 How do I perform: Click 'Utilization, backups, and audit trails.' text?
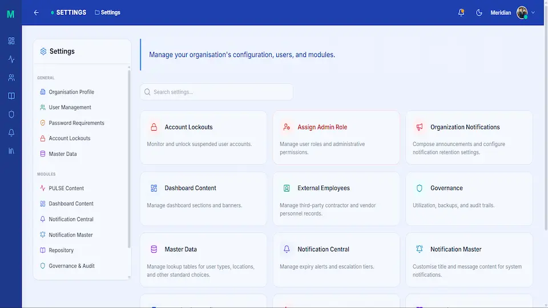[x=453, y=205]
